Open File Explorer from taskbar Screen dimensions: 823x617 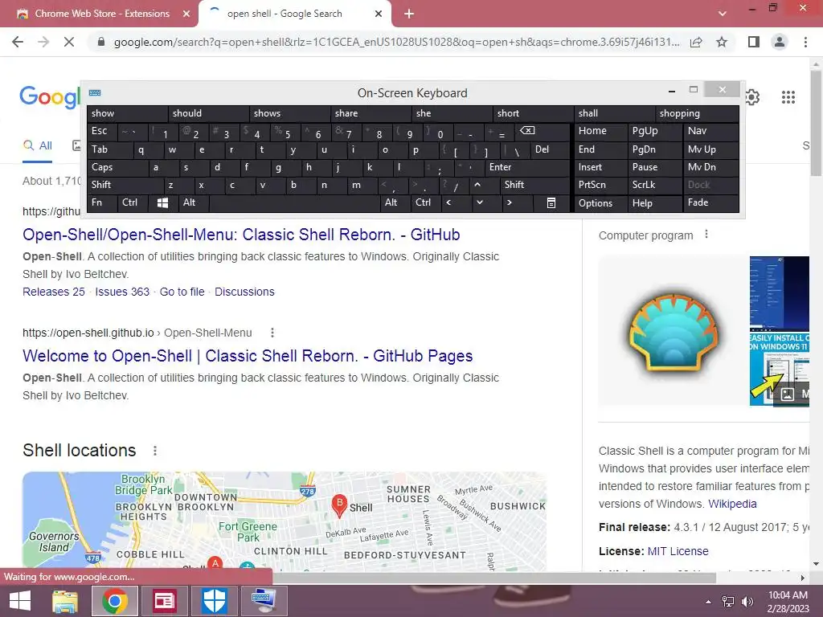65,601
